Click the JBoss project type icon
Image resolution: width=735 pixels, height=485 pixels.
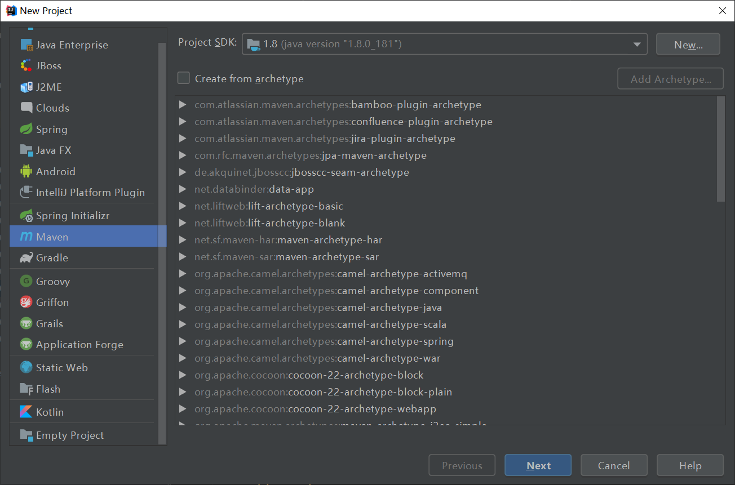point(26,66)
